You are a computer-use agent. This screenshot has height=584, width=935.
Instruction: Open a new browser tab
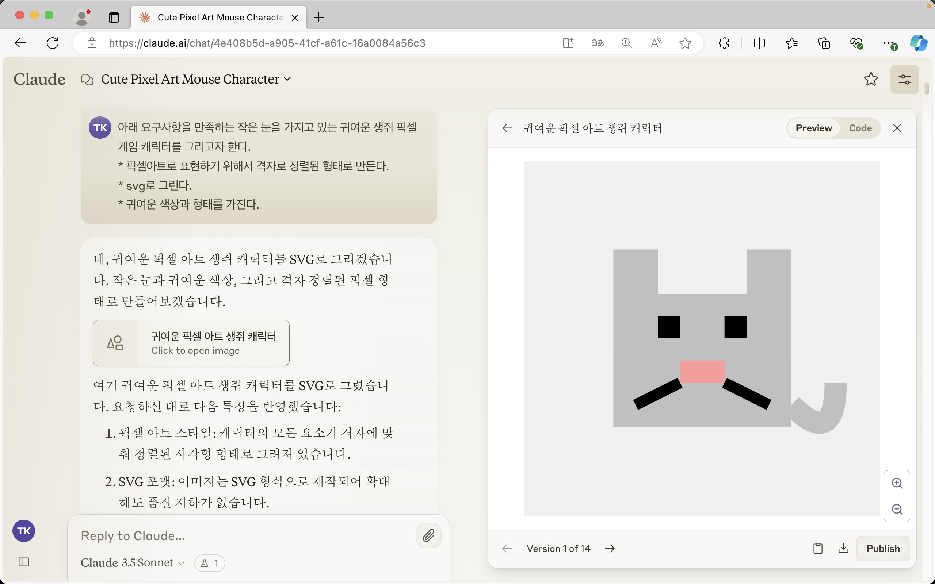pyautogui.click(x=319, y=18)
